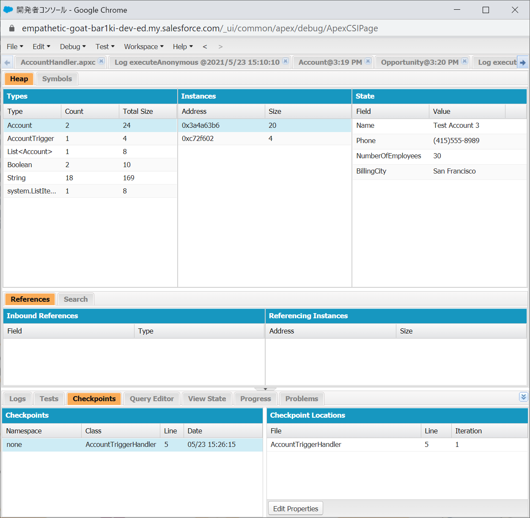
Task: Close the Log executeAnonymous 15:10:10 tab
Action: click(x=286, y=61)
